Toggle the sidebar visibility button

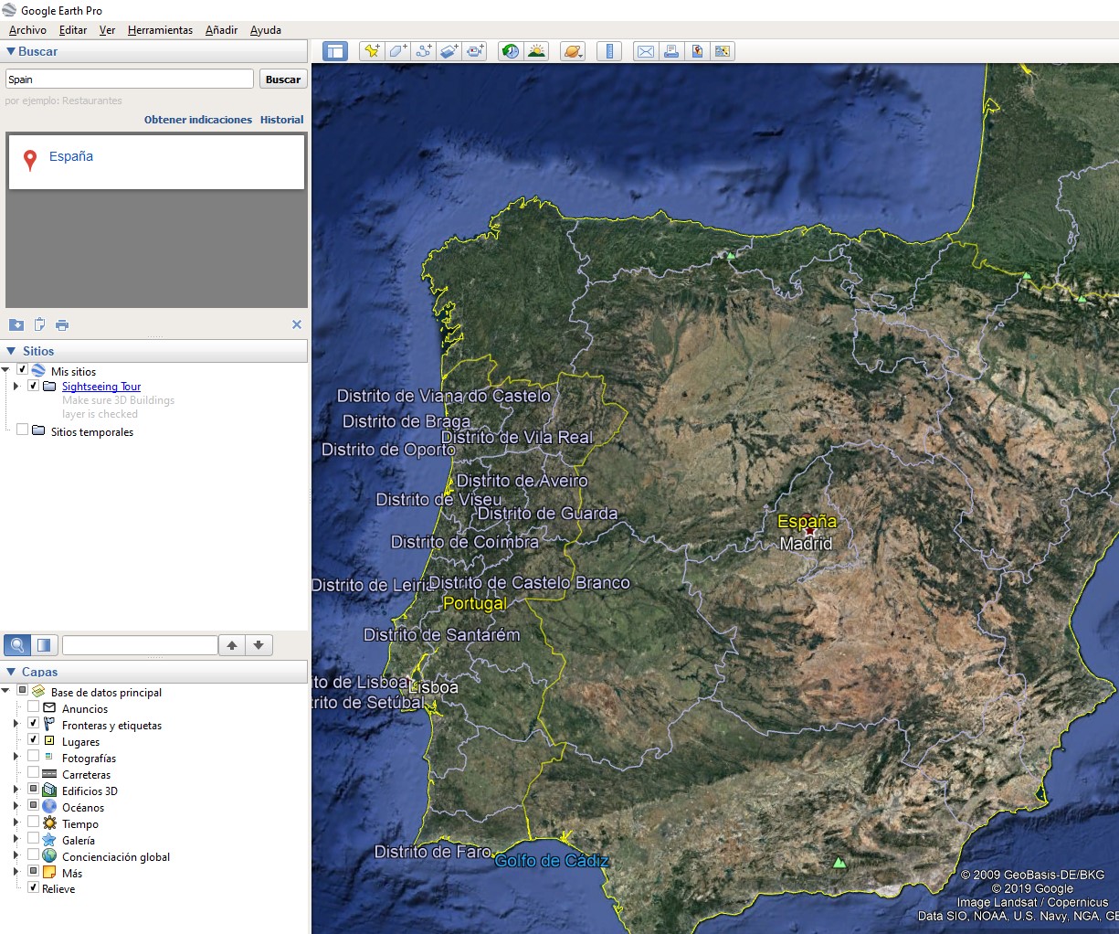click(335, 51)
